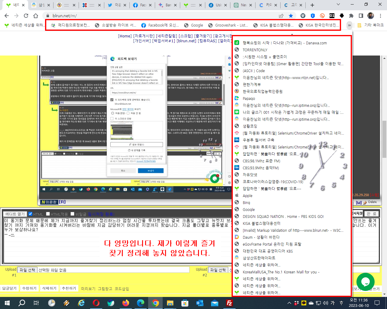Click the 에디트 열기 button

pos(15,214)
